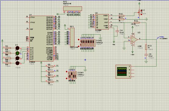Screen dimensions: 169x111
Task: Click the R13(1) voltage probe arrow
Action: click(x=158, y=38)
